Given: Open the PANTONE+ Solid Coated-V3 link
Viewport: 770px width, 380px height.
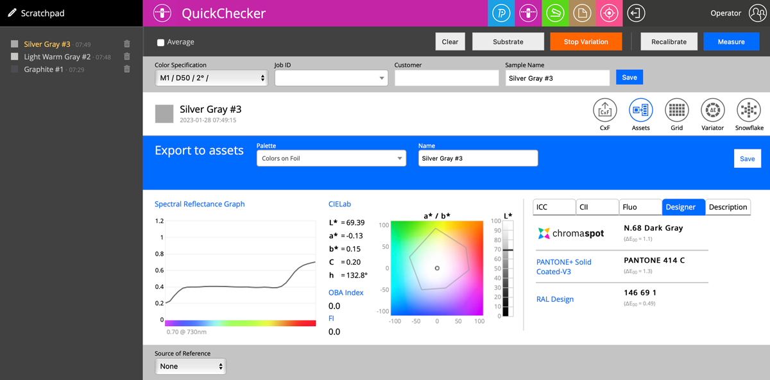Looking at the screenshot, I should 564,267.
